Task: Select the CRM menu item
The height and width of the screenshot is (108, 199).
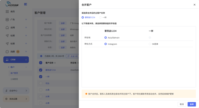Action: [16, 60]
